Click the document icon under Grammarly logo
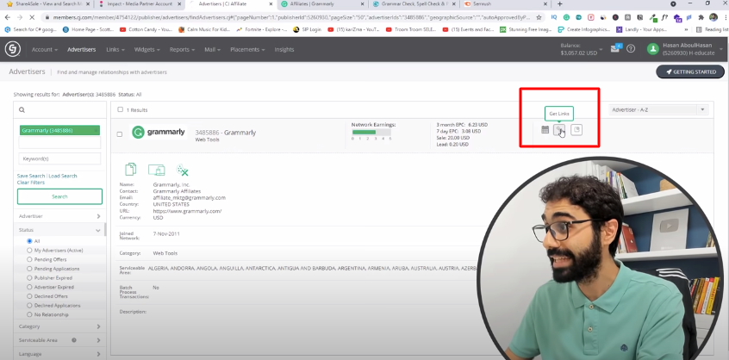 tap(131, 170)
